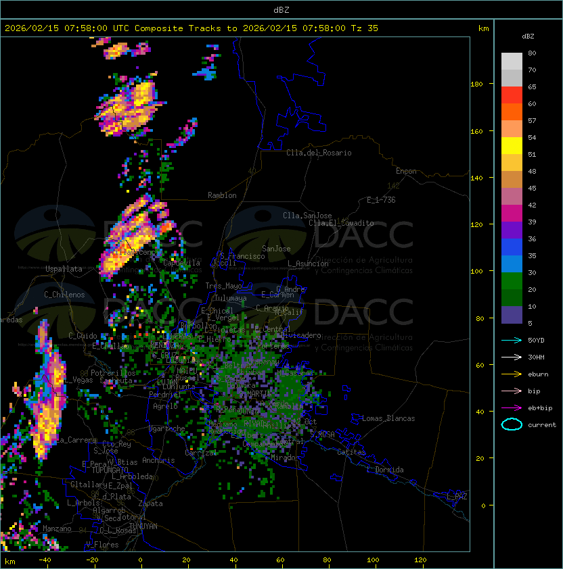Click the 'eb+bip' legend label
Screen dimensions: 563x569
pyautogui.click(x=540, y=408)
